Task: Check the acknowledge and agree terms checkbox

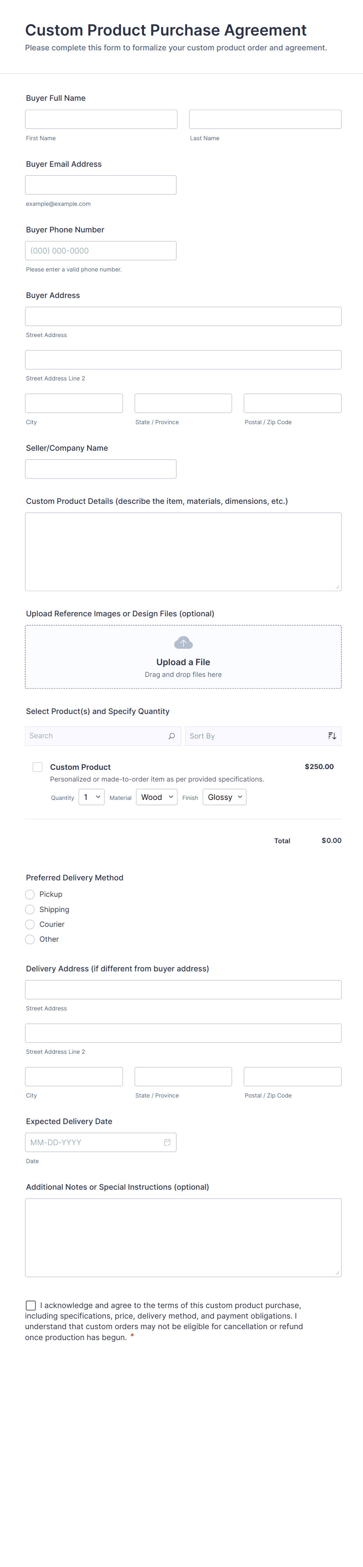Action: coord(31,1305)
